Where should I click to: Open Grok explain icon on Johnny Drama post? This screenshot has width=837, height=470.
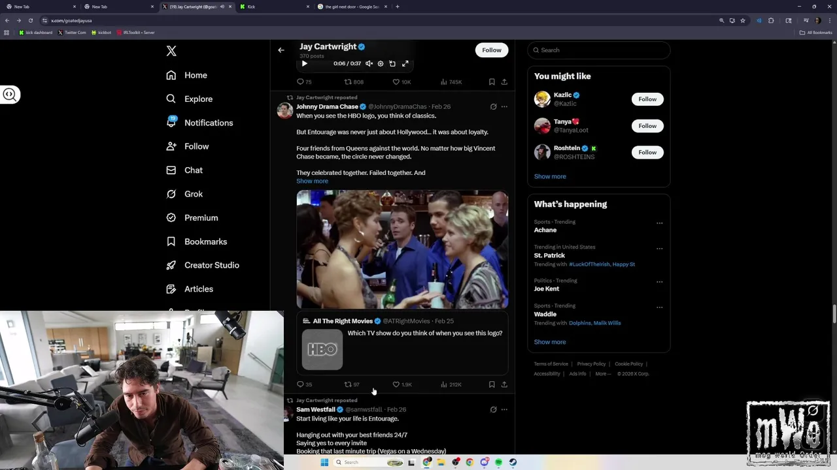click(x=494, y=106)
